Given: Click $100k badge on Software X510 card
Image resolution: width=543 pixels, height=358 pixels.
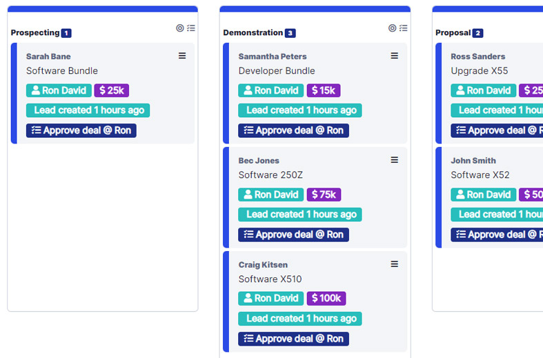Looking at the screenshot, I should tap(326, 298).
